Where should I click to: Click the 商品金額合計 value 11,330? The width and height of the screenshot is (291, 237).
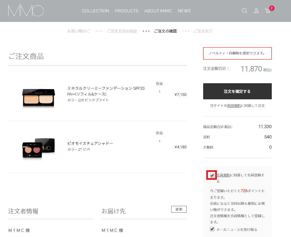click(x=265, y=127)
